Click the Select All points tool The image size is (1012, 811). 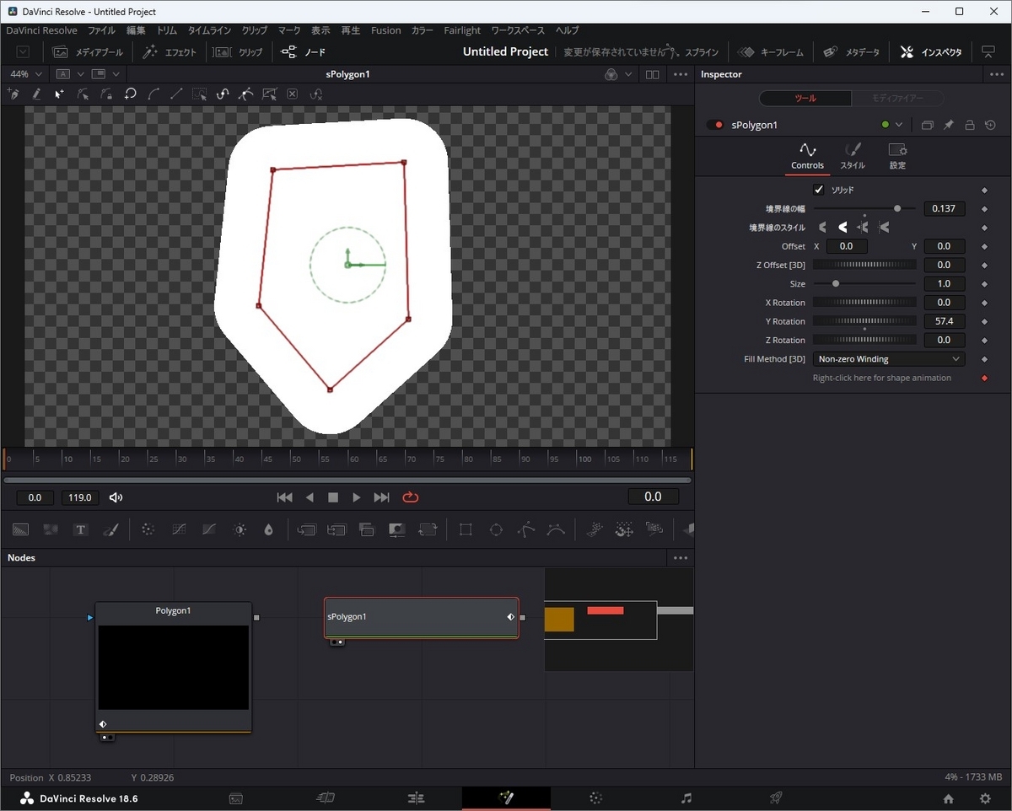(199, 94)
